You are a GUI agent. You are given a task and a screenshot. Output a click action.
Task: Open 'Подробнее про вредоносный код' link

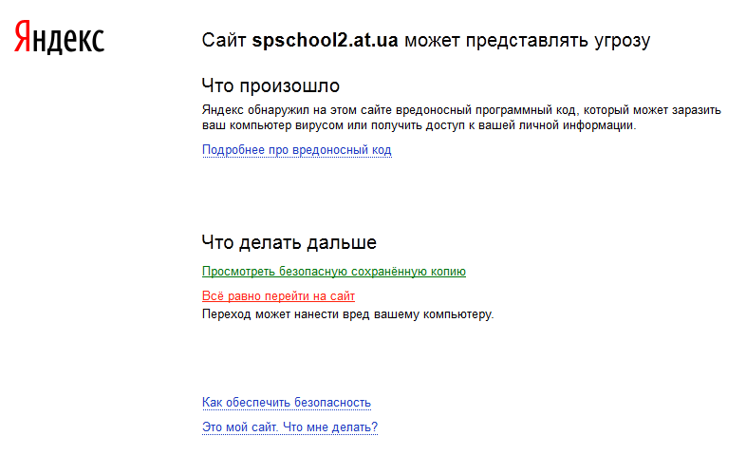tap(296, 150)
